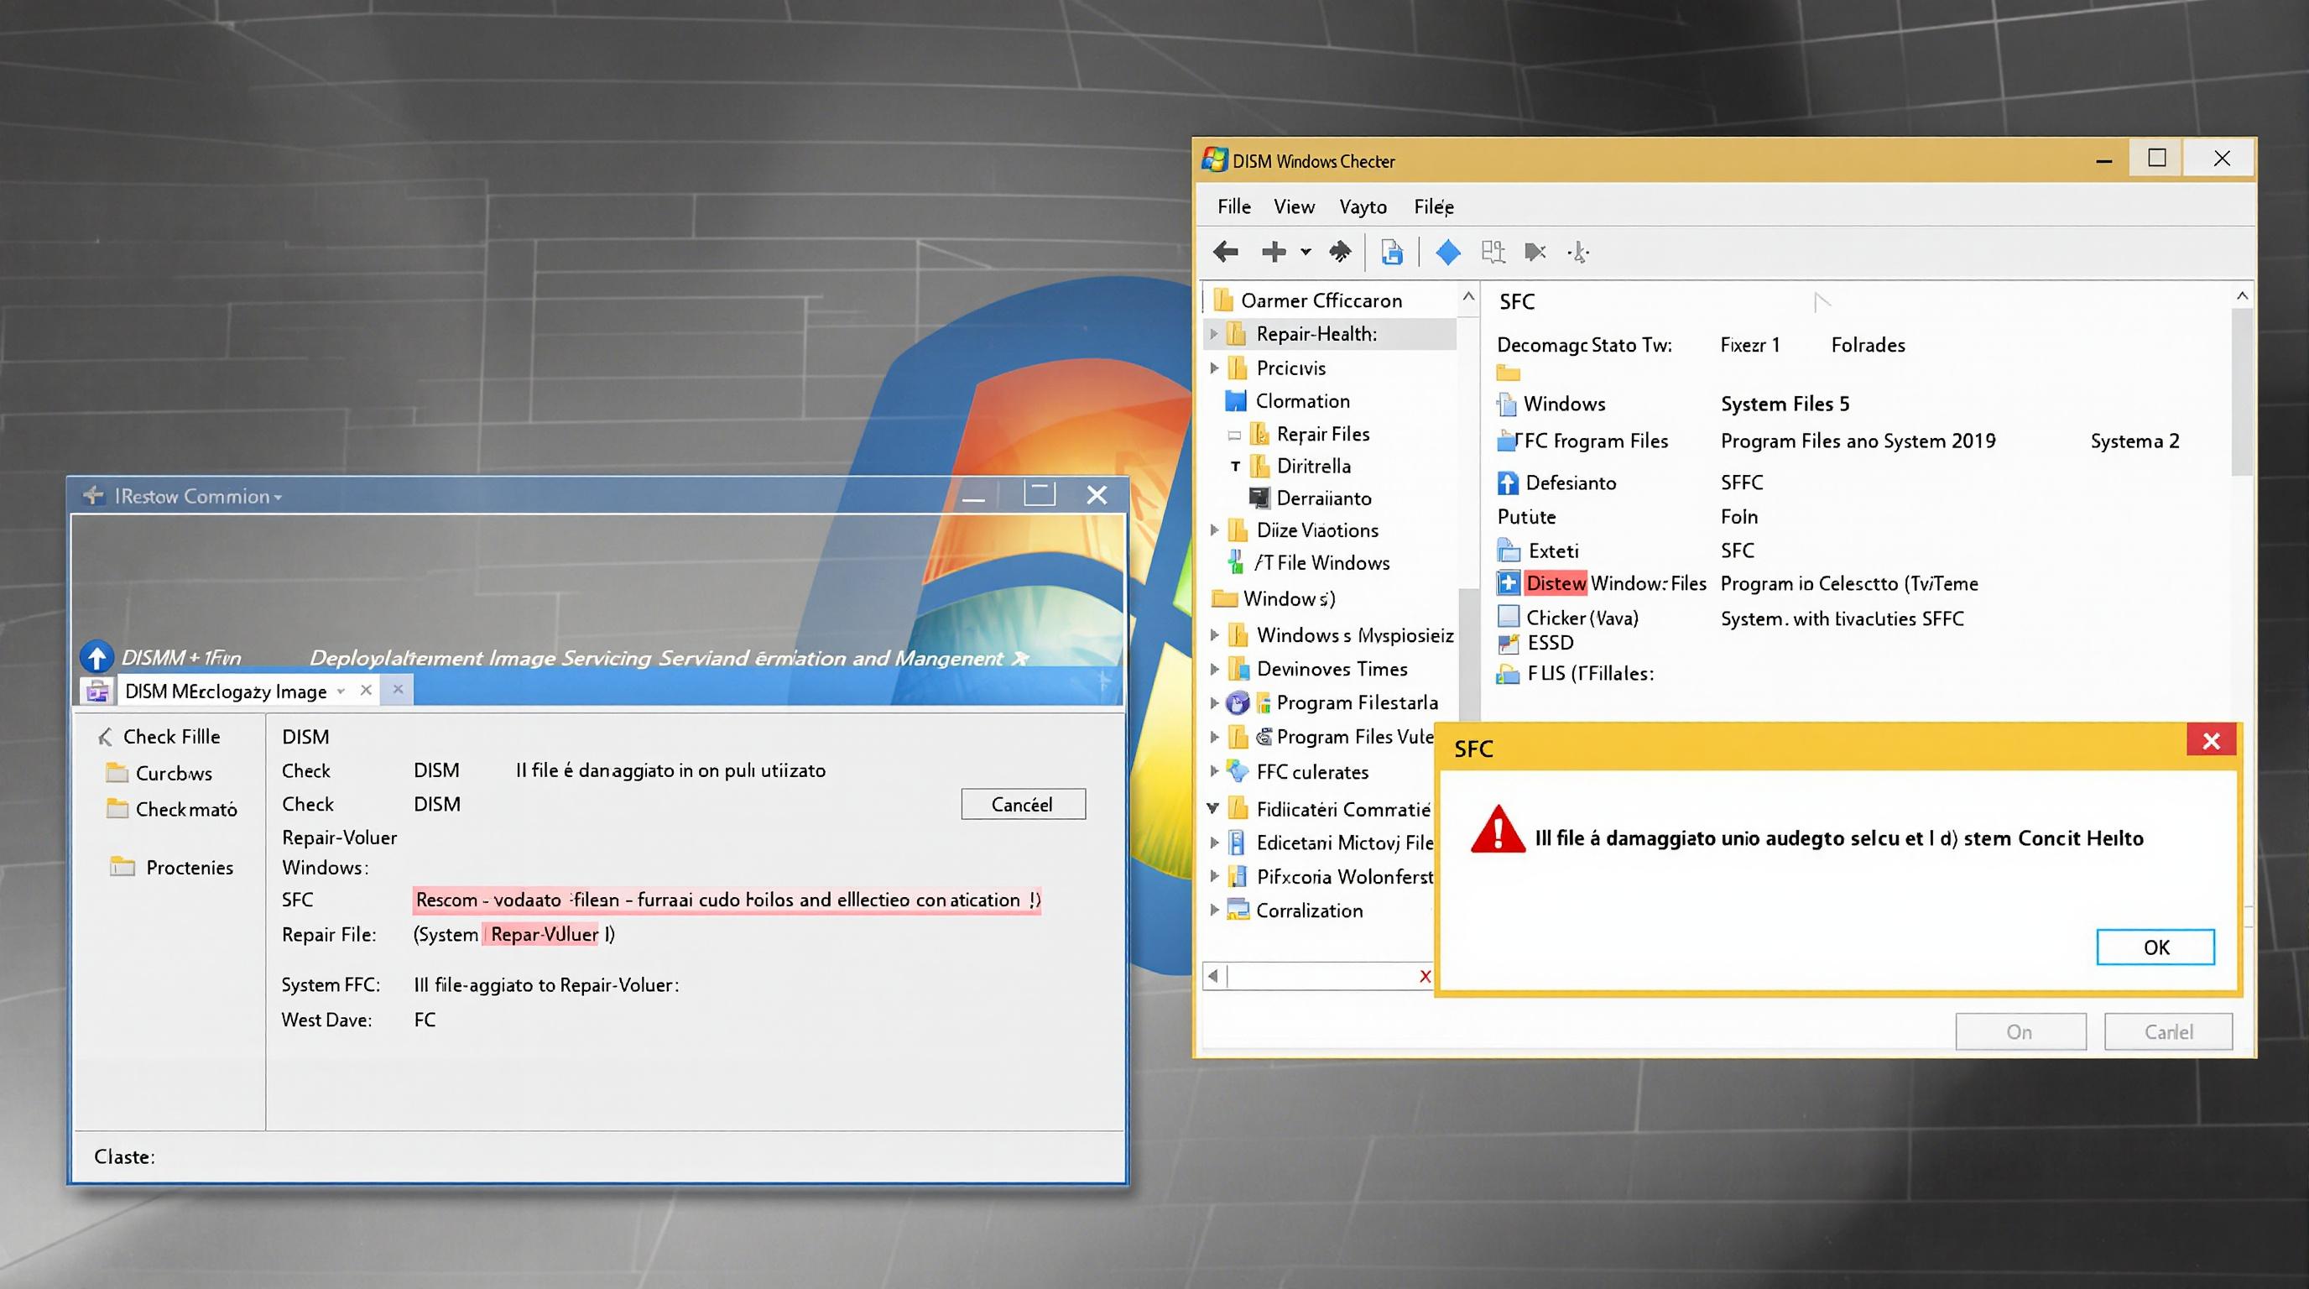Select the /T File Windows item icon
This screenshot has width=2309, height=1289.
coord(1237,563)
